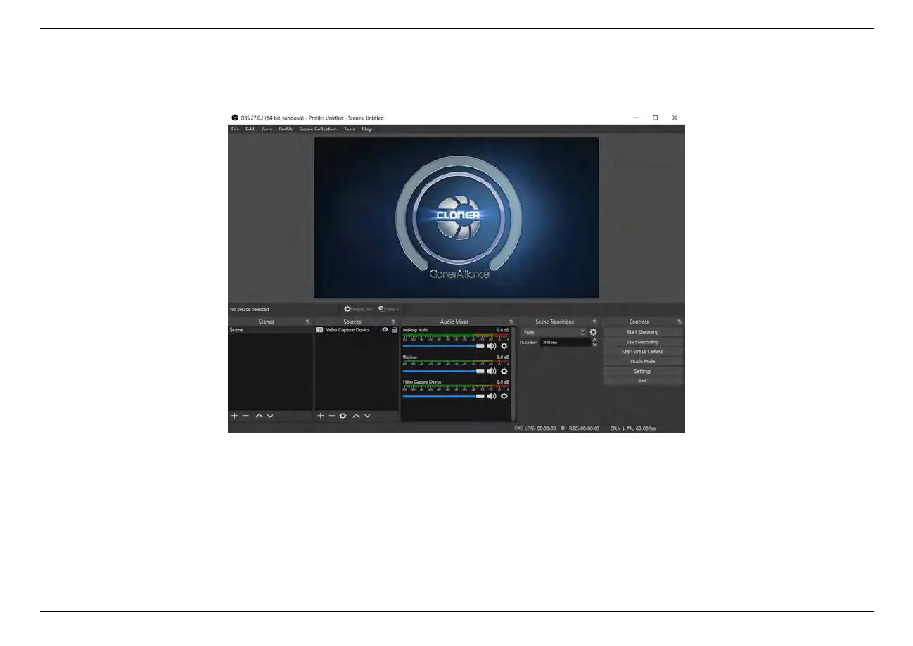Viewport: 913px width, 646px height.
Task: Move the source up in the Sources list
Action: (356, 417)
